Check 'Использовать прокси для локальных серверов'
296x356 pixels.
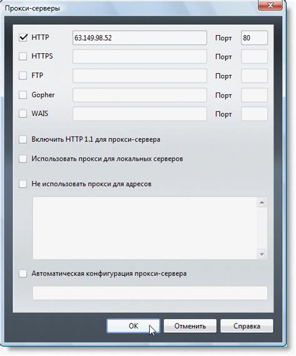(23, 158)
